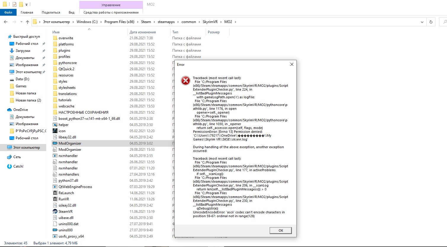Open the recent locations dropdown arrow
Image resolution: width=447 pixels, height=247 pixels.
point(21,22)
